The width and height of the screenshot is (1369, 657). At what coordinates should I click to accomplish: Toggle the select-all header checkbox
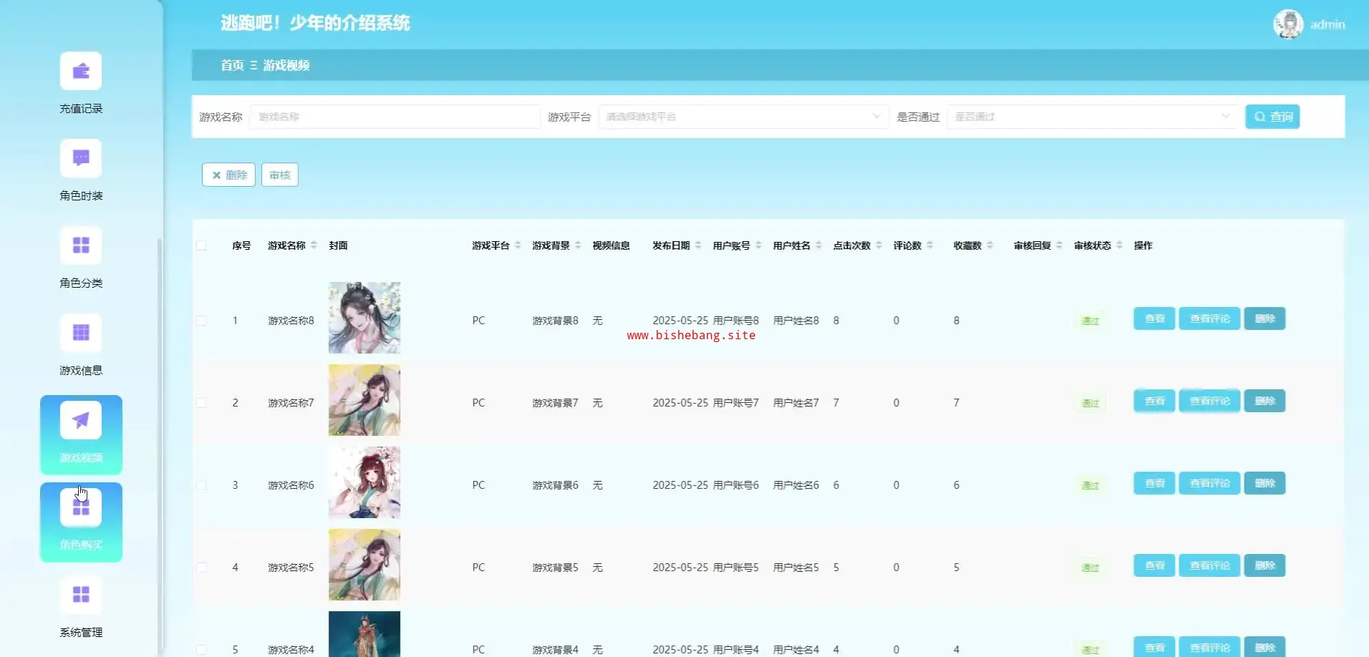click(x=201, y=245)
